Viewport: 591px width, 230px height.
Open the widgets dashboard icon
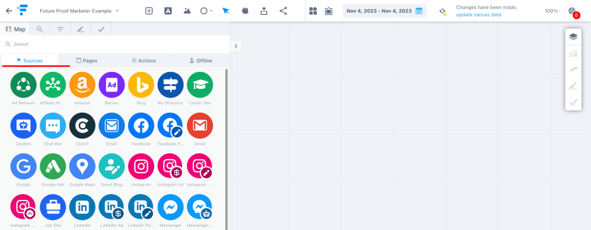coord(313,11)
